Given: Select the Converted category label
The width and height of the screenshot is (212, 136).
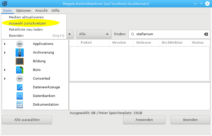Looking at the screenshot, I should 41,79.
